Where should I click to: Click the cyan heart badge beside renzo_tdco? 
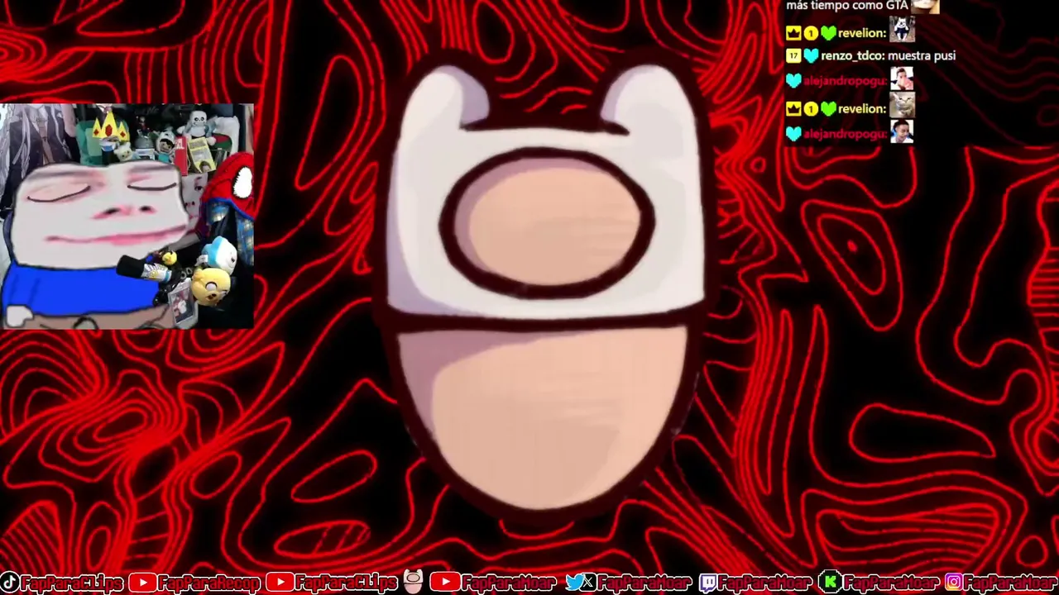[811, 55]
